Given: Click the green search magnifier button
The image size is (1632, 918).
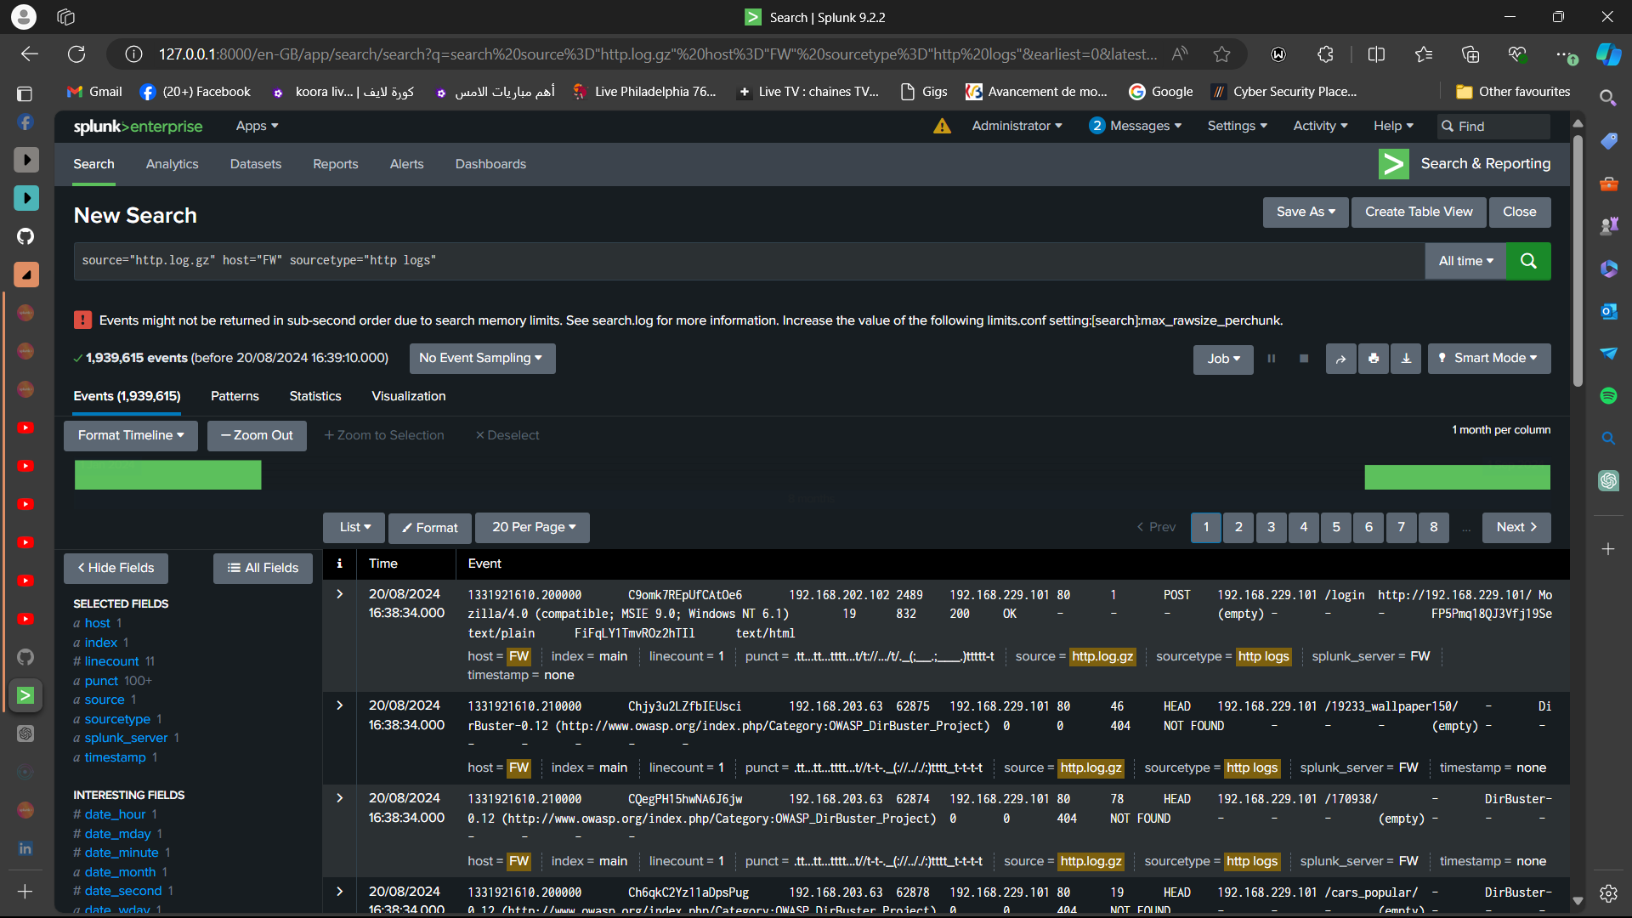Looking at the screenshot, I should pos(1527,261).
